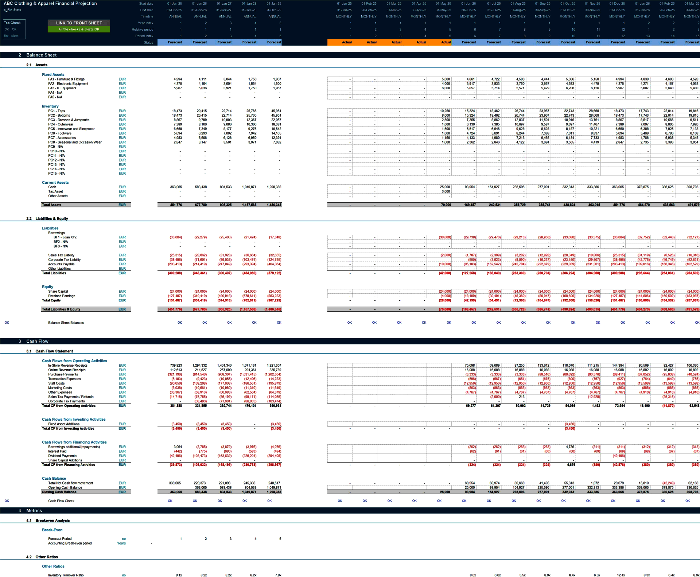Select the 'Inventory Turnover Ratio' row label
Viewport: 700px width, 577px height.
66,576
